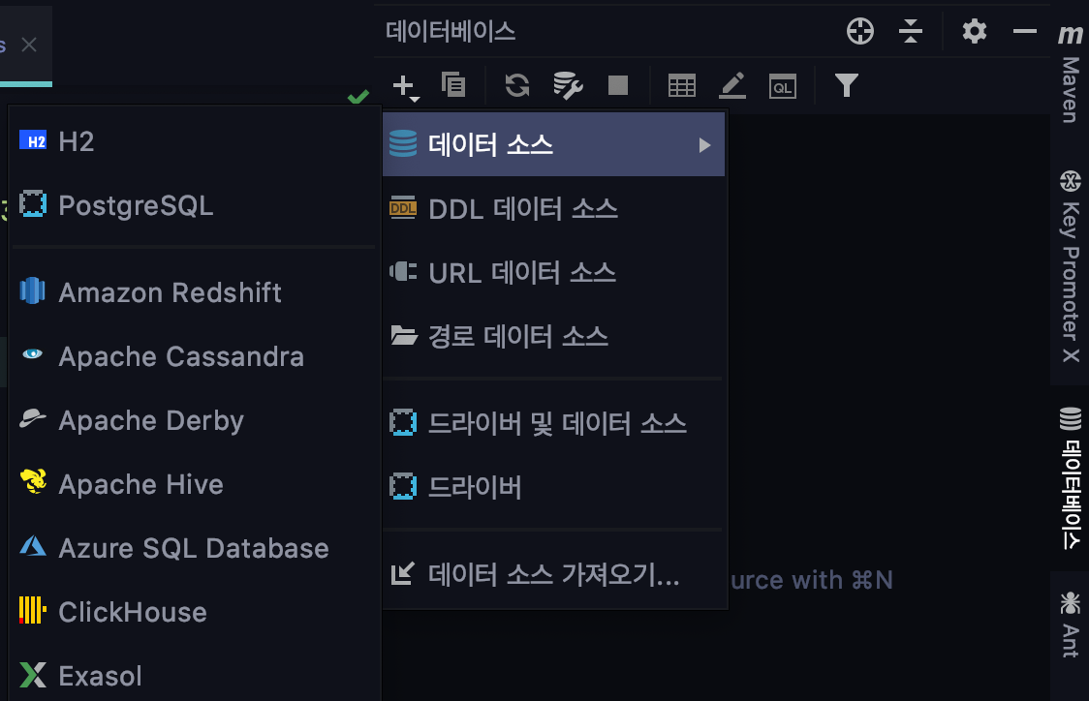This screenshot has height=701, width=1089.
Task: Click 데이터 소스 가져오기... import entry
Action: pyautogui.click(x=553, y=574)
